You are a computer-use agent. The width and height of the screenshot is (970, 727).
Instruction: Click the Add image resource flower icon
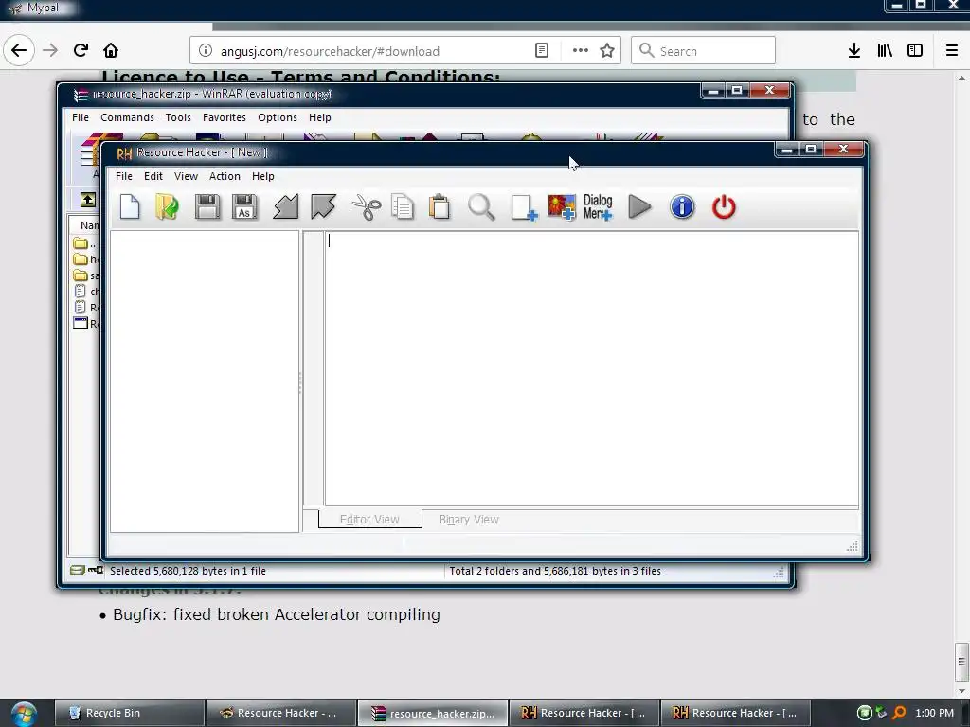[562, 207]
